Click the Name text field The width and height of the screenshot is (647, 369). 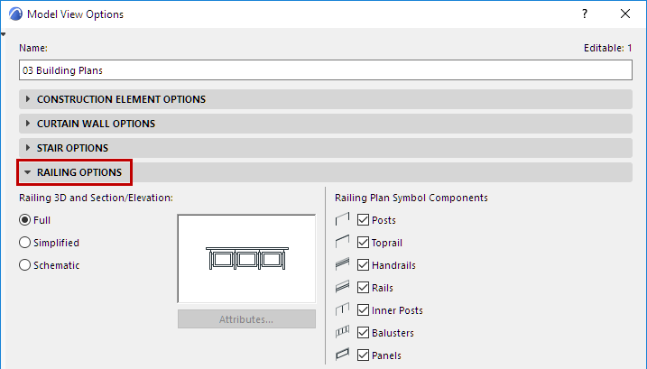coord(326,69)
